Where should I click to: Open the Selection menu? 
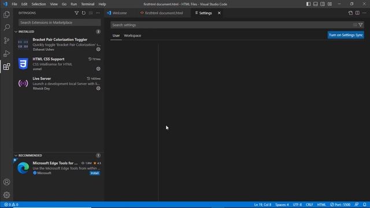coord(39,4)
